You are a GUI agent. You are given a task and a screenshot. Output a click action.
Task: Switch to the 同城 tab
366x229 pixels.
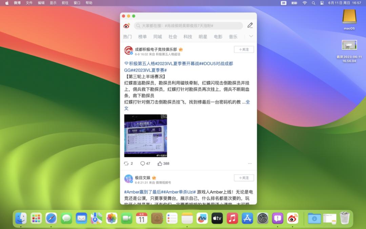click(x=158, y=37)
